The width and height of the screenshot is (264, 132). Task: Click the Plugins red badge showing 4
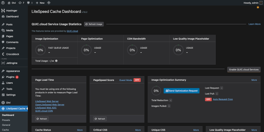coord(17,77)
